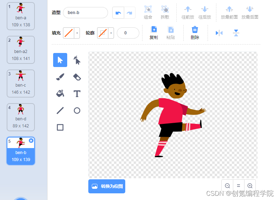Click the costume name field ben-b
This screenshot has height=200, width=279.
[85, 13]
